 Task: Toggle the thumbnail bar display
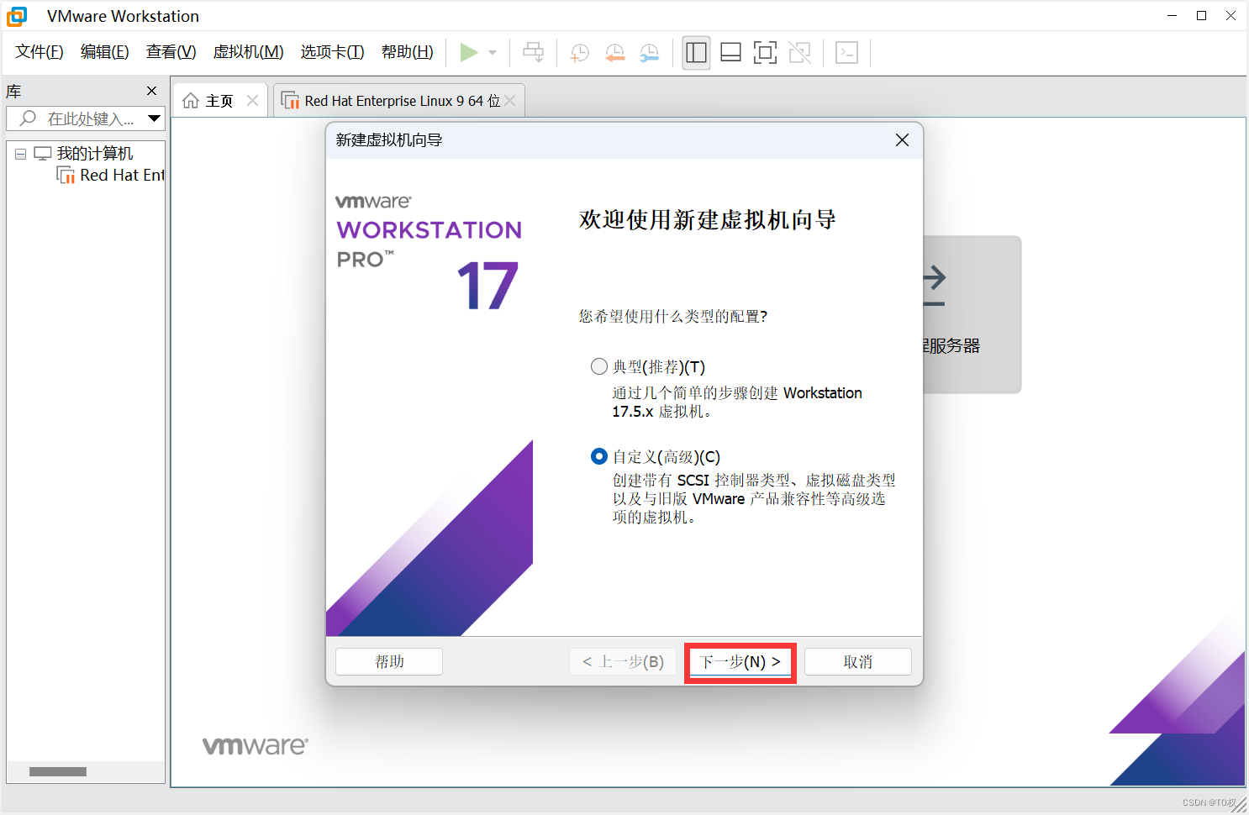(730, 52)
